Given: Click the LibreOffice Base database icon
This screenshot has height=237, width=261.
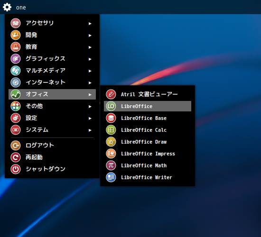Looking at the screenshot, I should point(111,118).
